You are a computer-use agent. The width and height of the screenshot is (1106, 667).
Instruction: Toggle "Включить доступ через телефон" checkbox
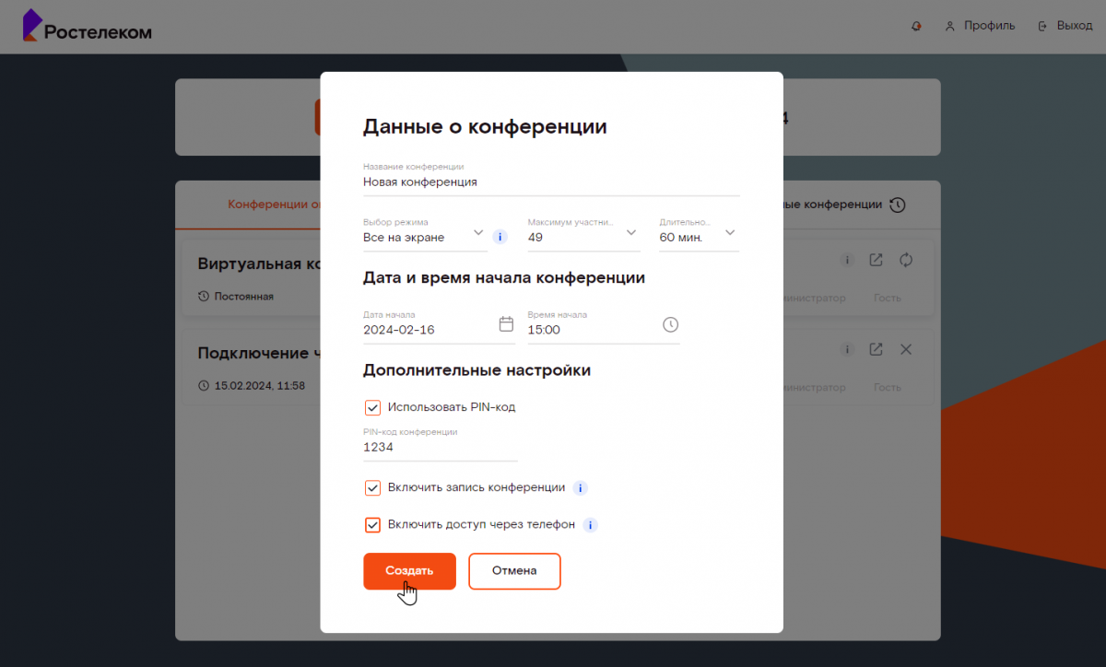(x=373, y=525)
